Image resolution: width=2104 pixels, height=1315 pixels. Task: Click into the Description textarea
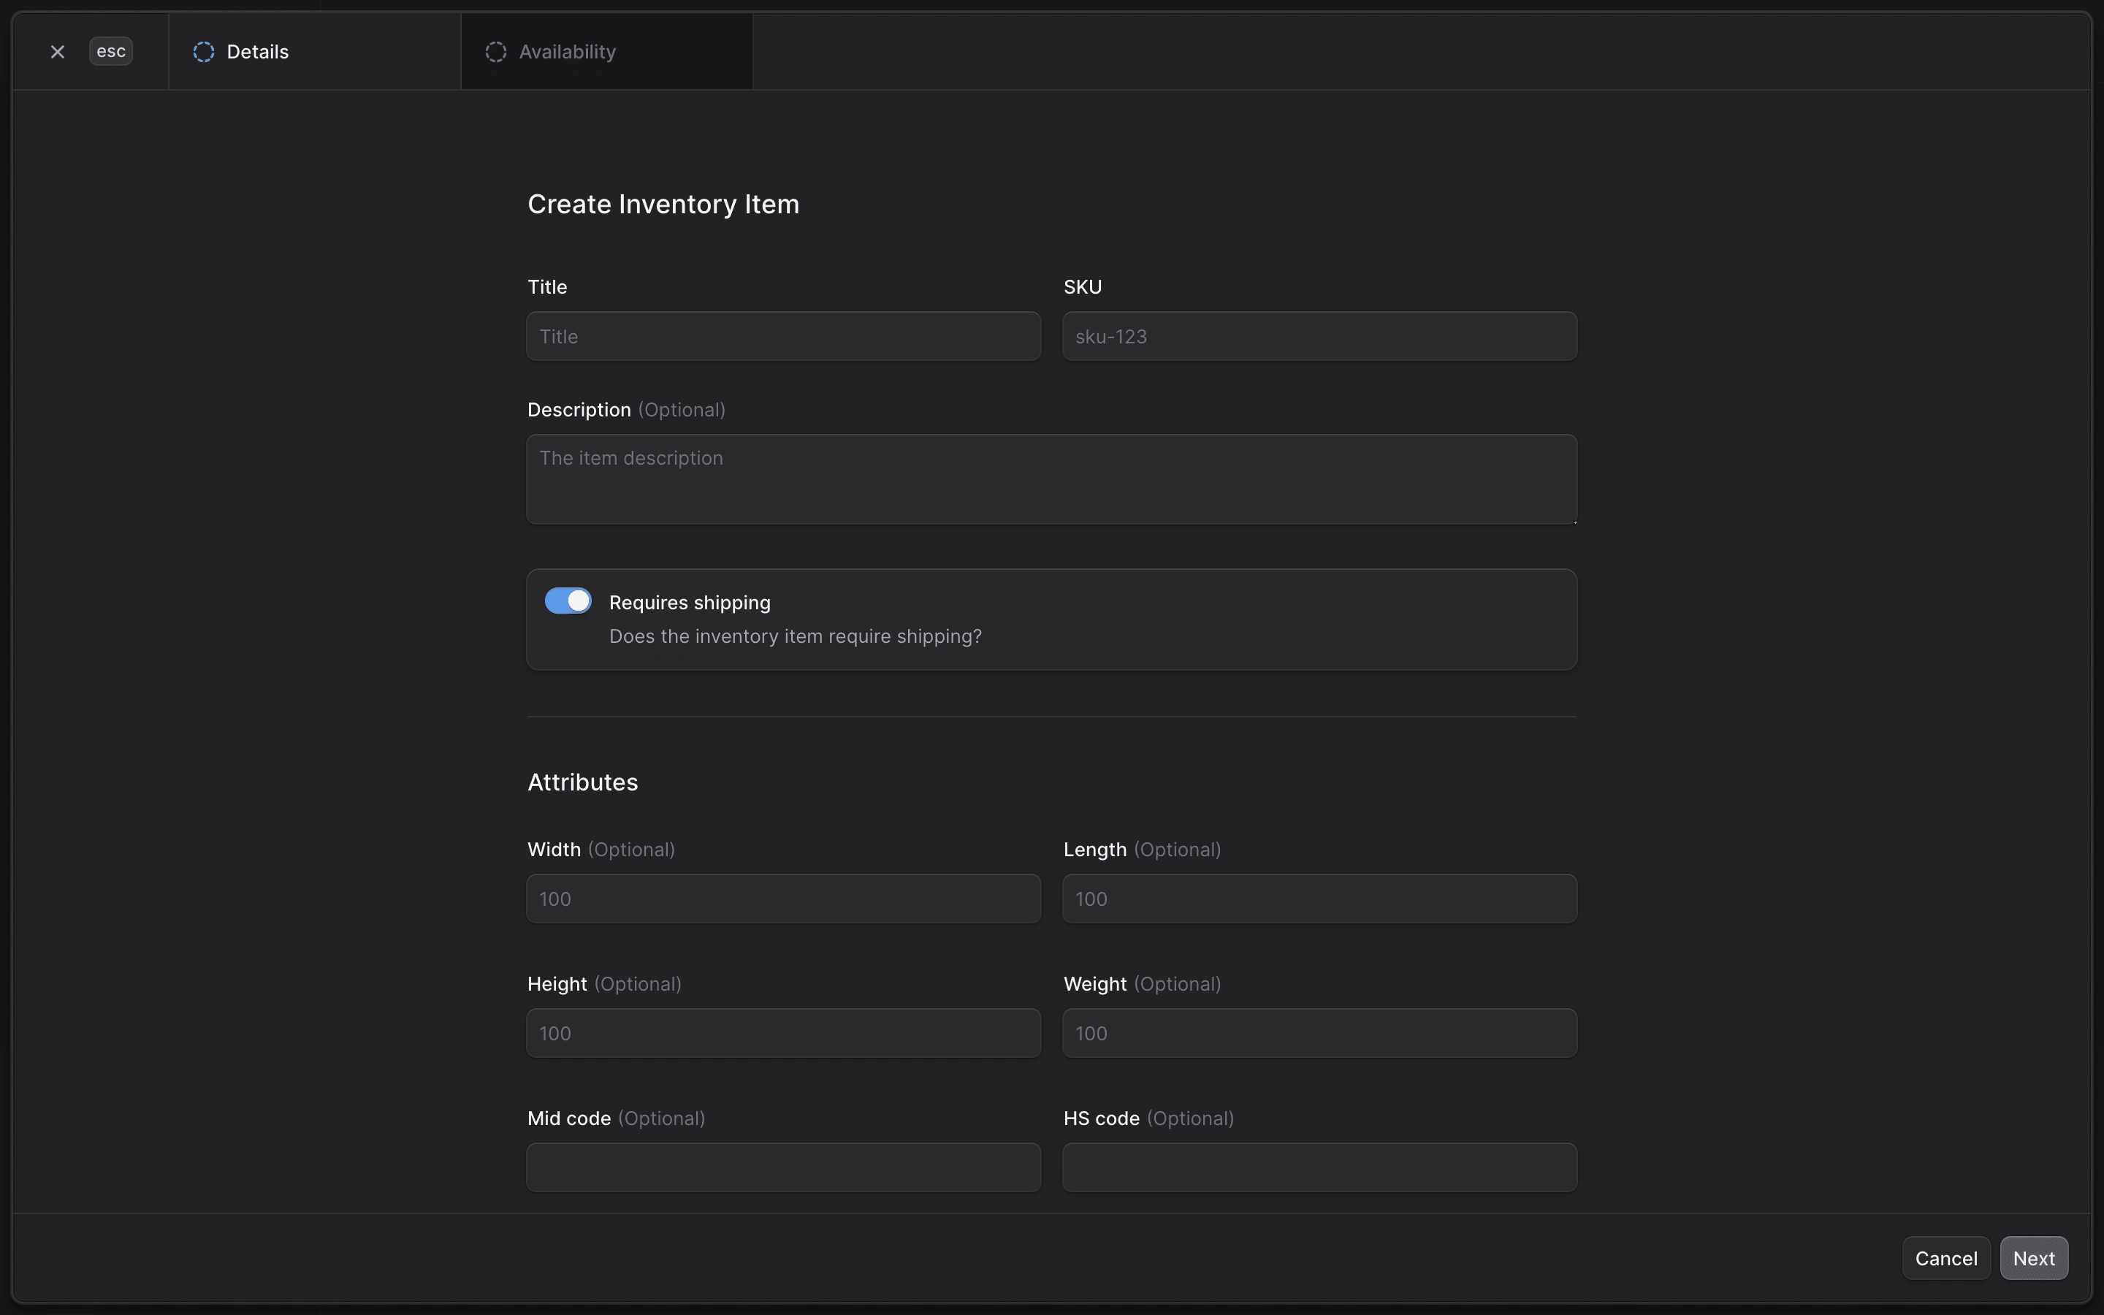(x=1051, y=479)
